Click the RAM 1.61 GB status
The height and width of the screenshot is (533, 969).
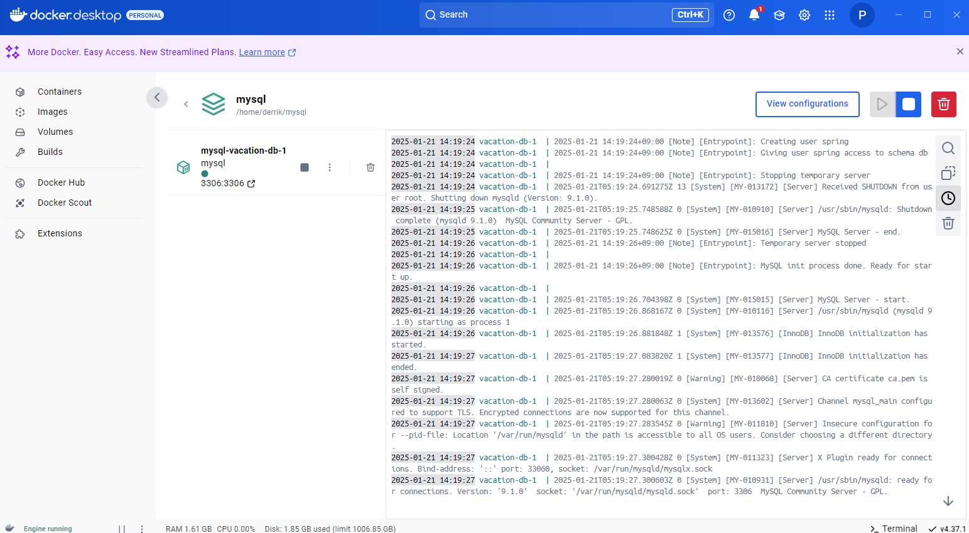tap(188, 529)
